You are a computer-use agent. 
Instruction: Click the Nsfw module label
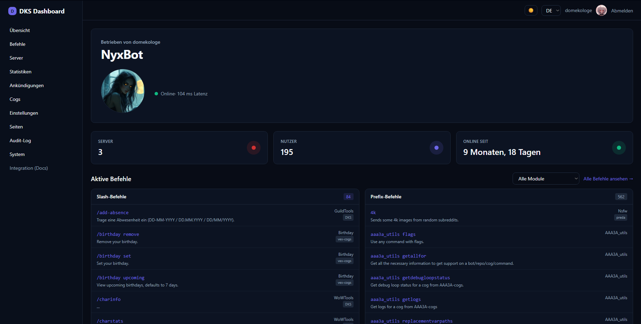pyautogui.click(x=622, y=211)
